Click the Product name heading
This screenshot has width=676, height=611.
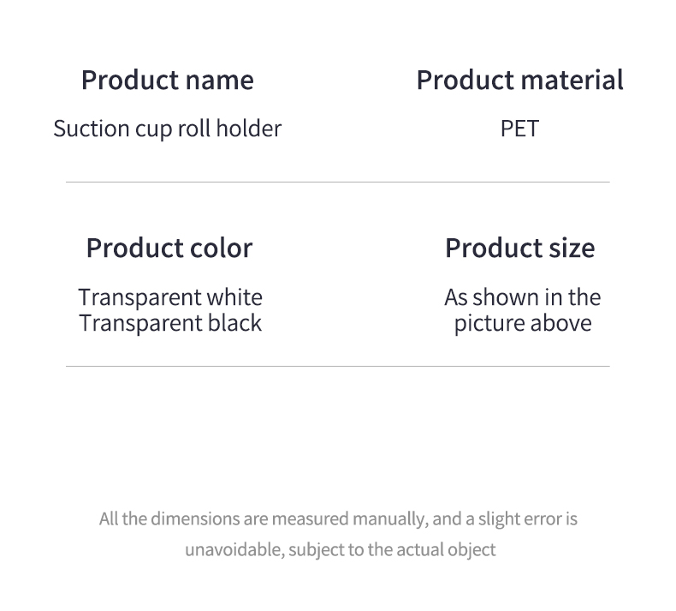pos(167,81)
